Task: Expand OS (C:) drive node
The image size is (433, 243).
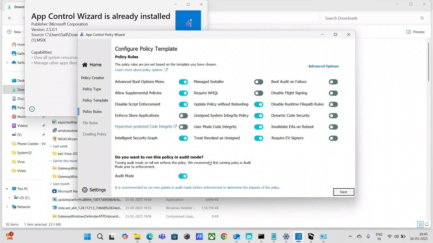Action: coord(9,198)
